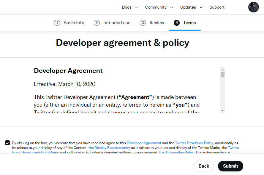Click the Back button
Image resolution: width=264 pixels, height=175 pixels.
click(x=204, y=166)
